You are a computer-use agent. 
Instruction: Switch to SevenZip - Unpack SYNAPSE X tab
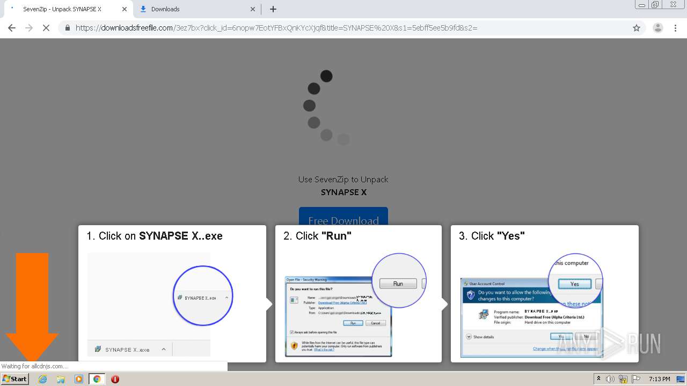click(67, 9)
